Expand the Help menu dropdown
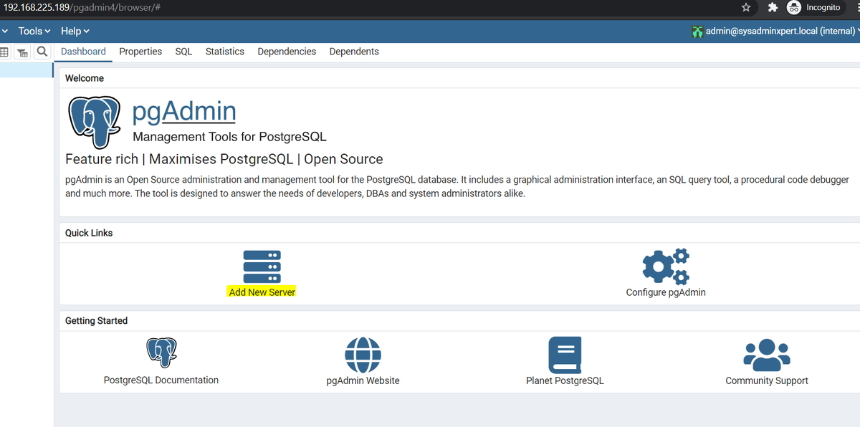860x427 pixels. pyautogui.click(x=71, y=31)
